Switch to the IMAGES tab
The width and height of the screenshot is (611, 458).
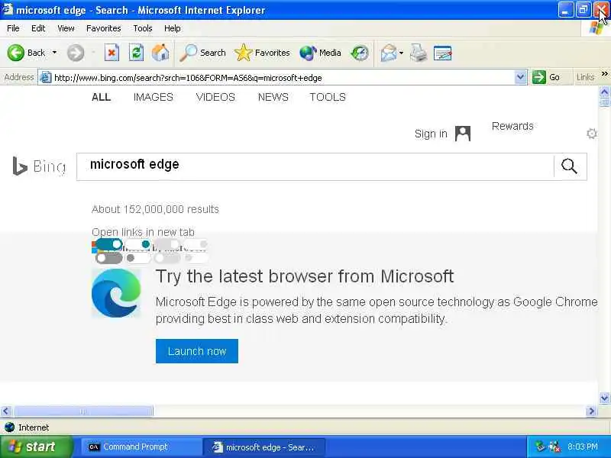(154, 97)
